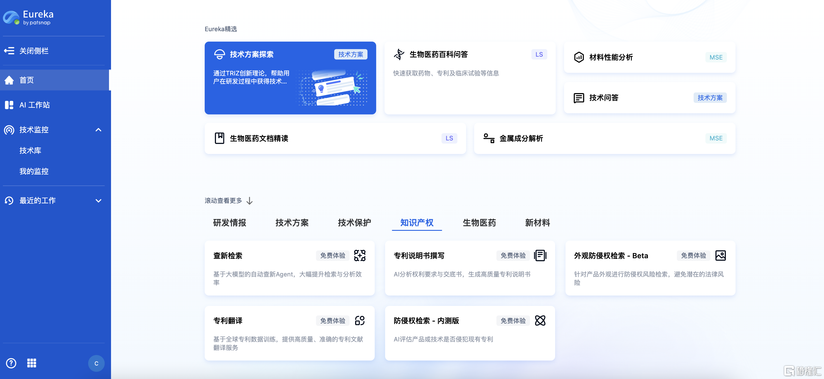Open the 生物医药文档精读 card title
Screen dimensions: 824x379
(259, 138)
